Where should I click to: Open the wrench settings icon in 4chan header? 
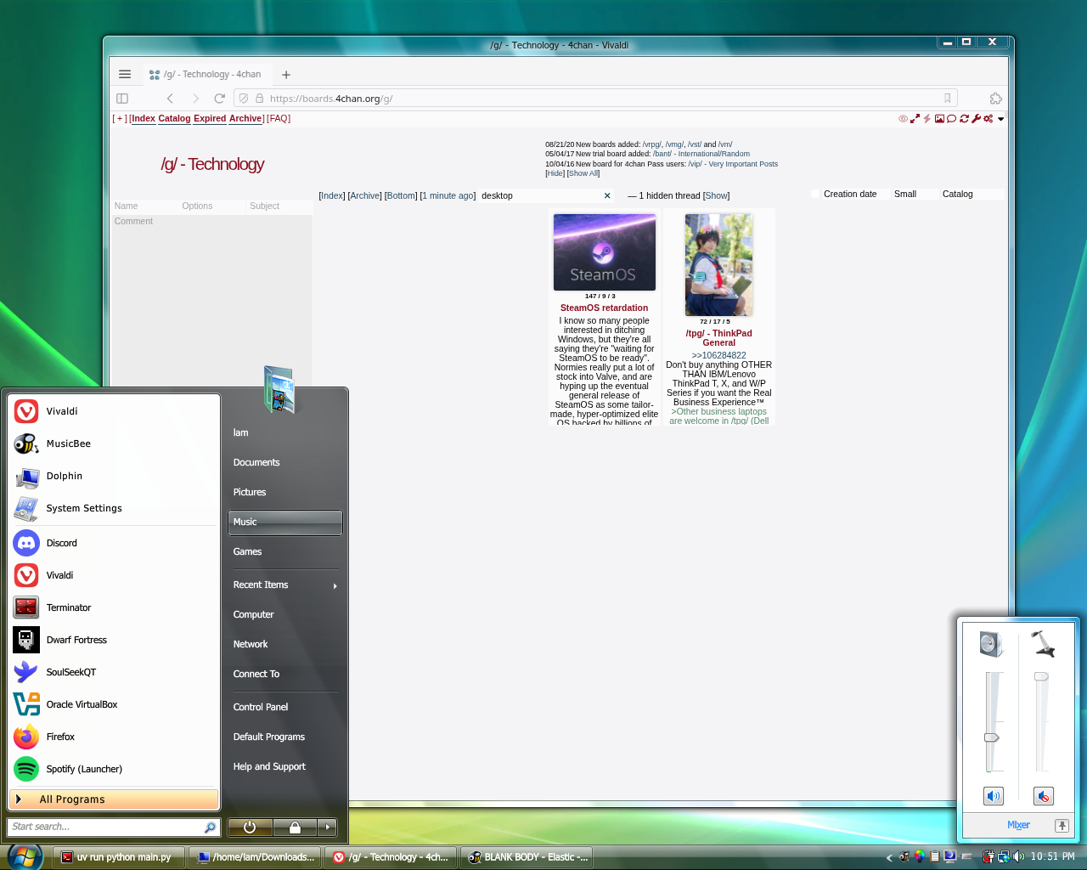coord(976,119)
